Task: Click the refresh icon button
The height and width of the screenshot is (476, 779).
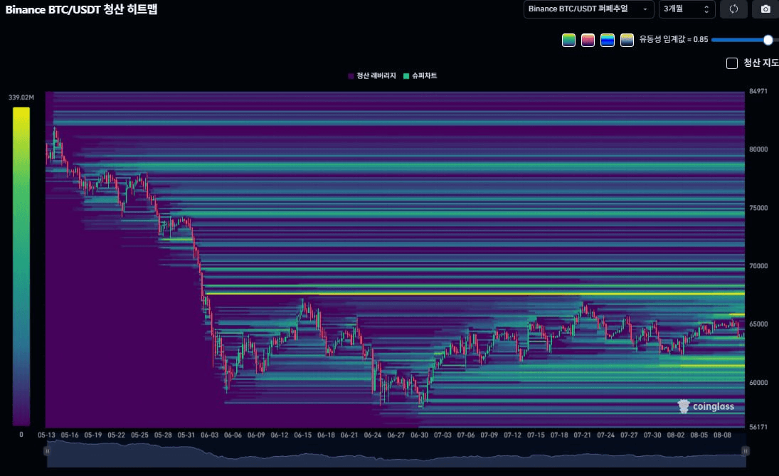Action: (x=733, y=9)
